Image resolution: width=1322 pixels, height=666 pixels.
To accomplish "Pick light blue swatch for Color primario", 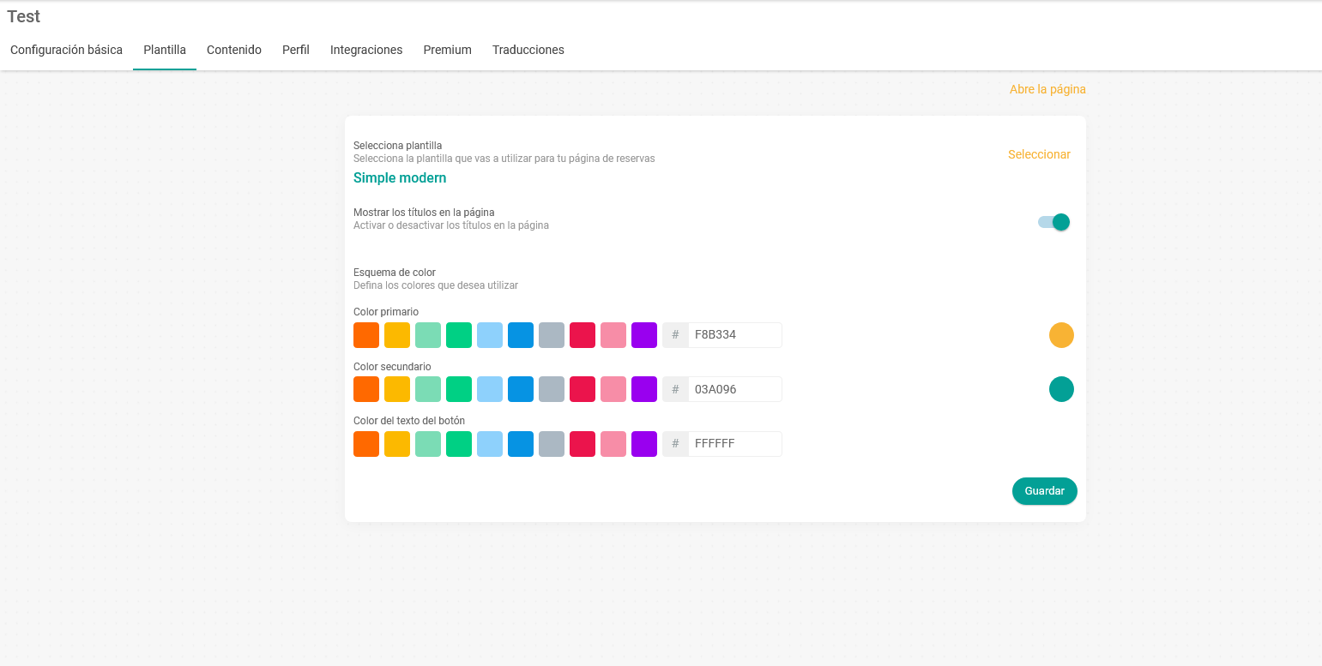I will [x=490, y=335].
